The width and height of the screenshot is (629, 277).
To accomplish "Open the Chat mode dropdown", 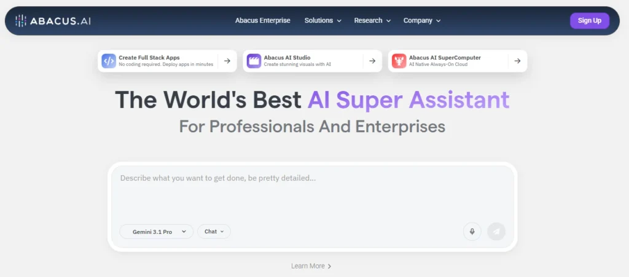I will tap(214, 232).
